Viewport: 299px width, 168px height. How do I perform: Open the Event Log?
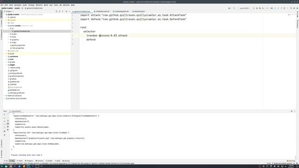click(x=291, y=161)
